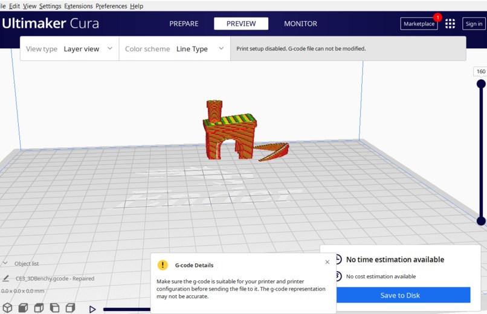Click the left side view cube icon
487x314 pixels.
click(x=54, y=308)
